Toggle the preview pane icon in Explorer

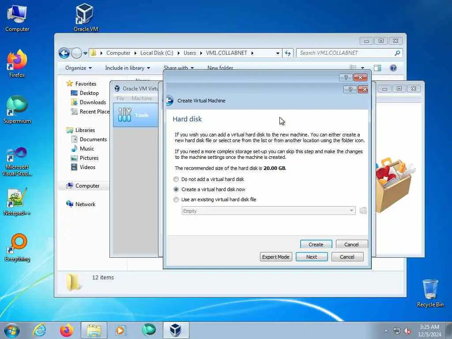(377, 68)
